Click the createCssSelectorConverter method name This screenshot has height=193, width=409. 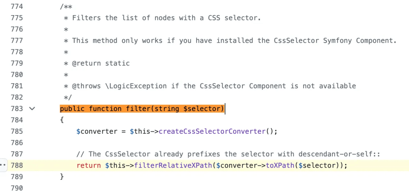(212, 131)
